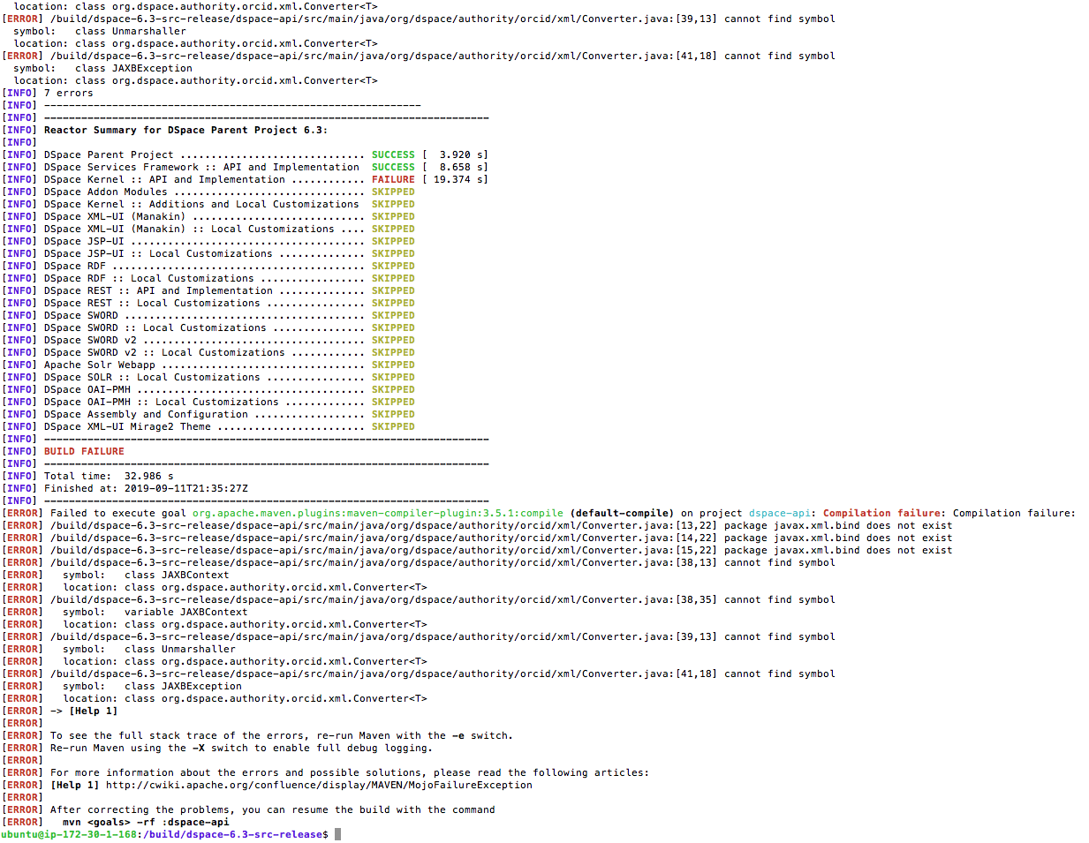Select 'DSpace Kernel :: Additions and Local Customizations' row

(208, 204)
